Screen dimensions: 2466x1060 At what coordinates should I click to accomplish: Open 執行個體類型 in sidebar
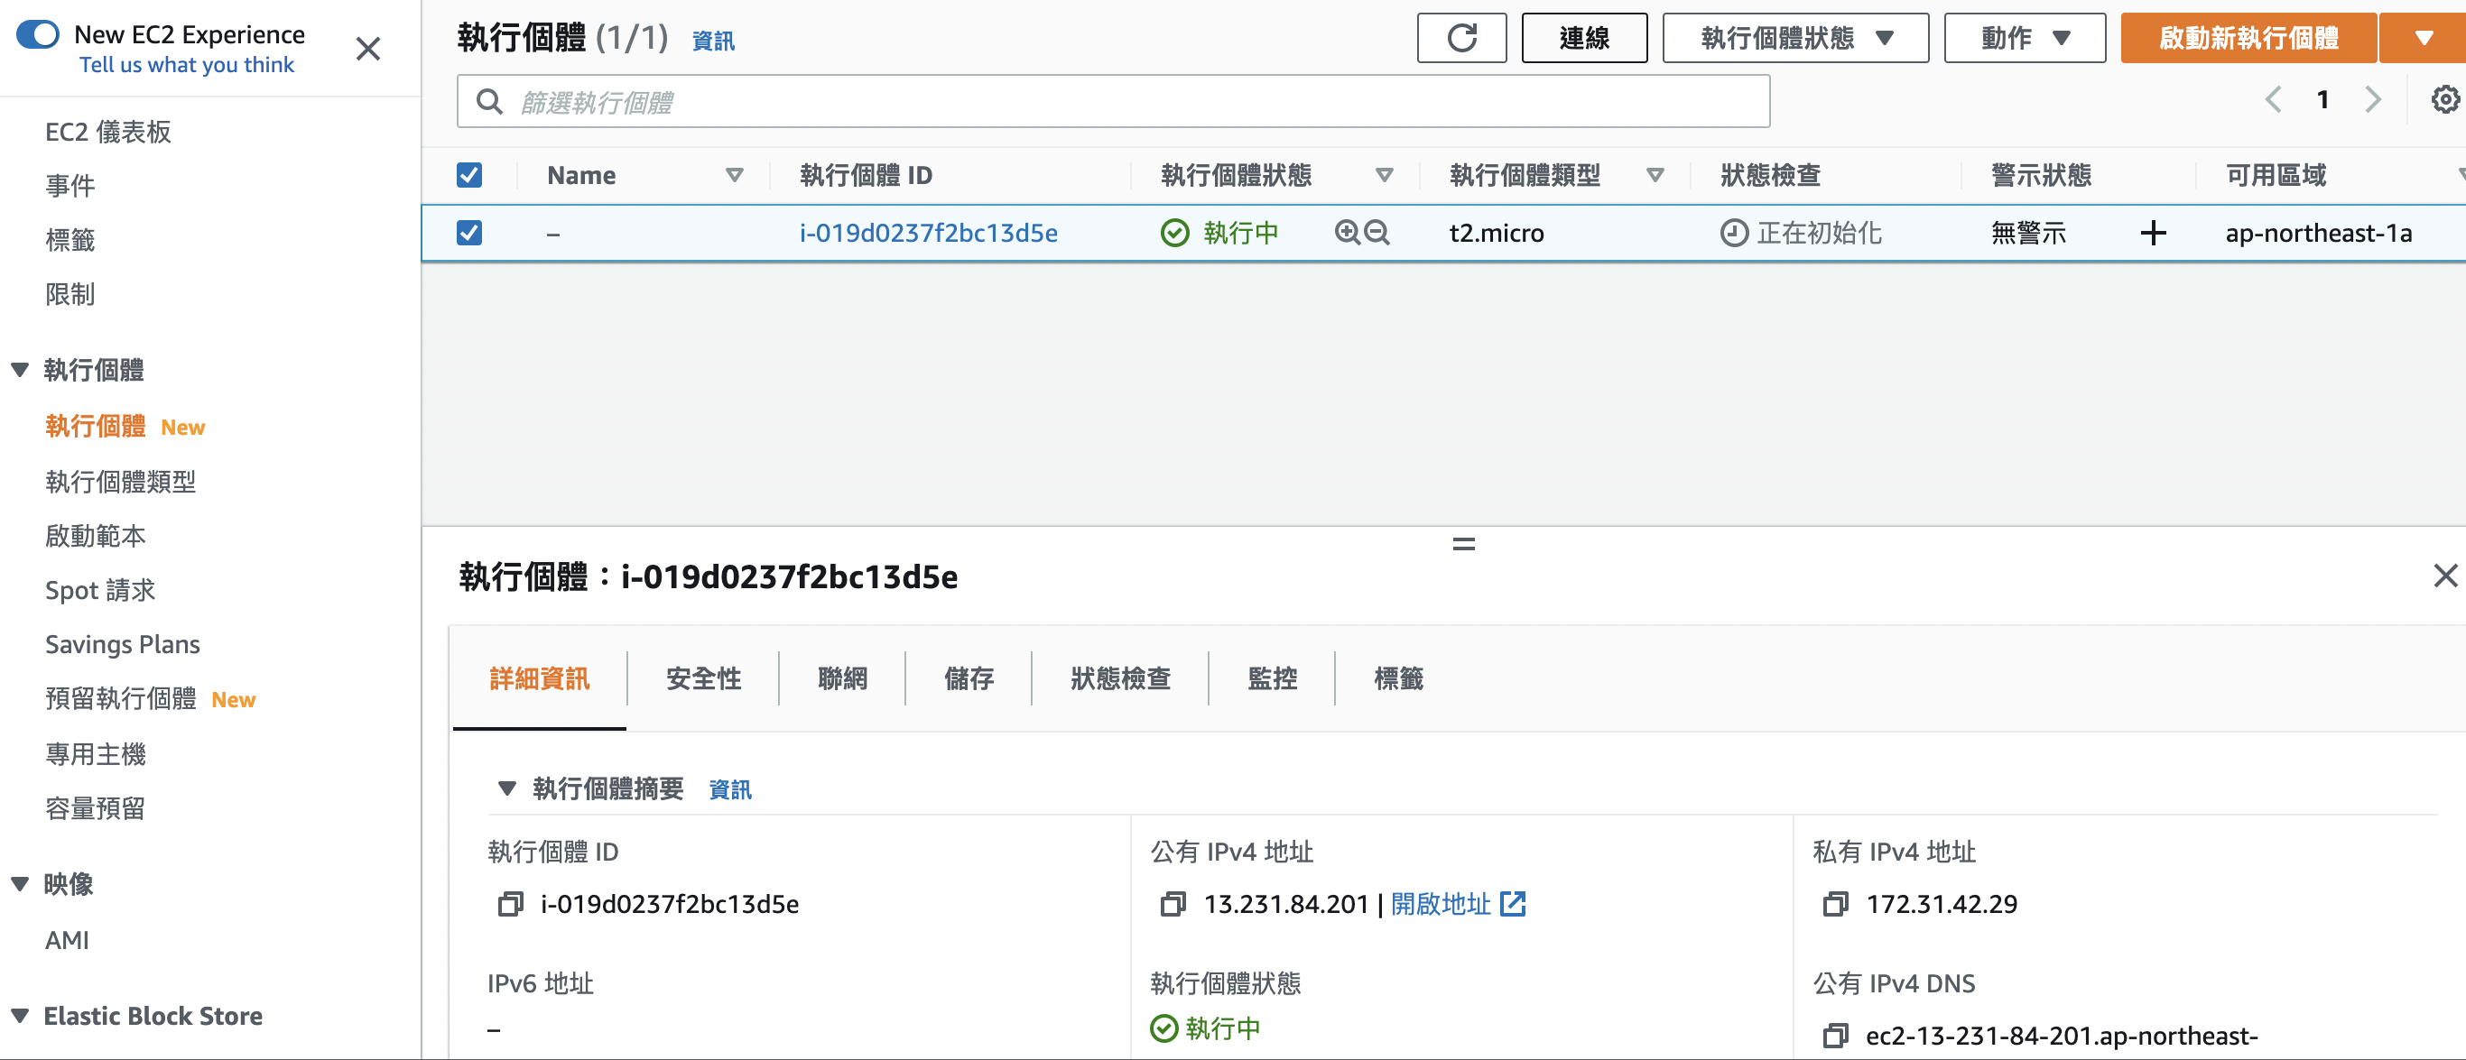click(x=121, y=481)
